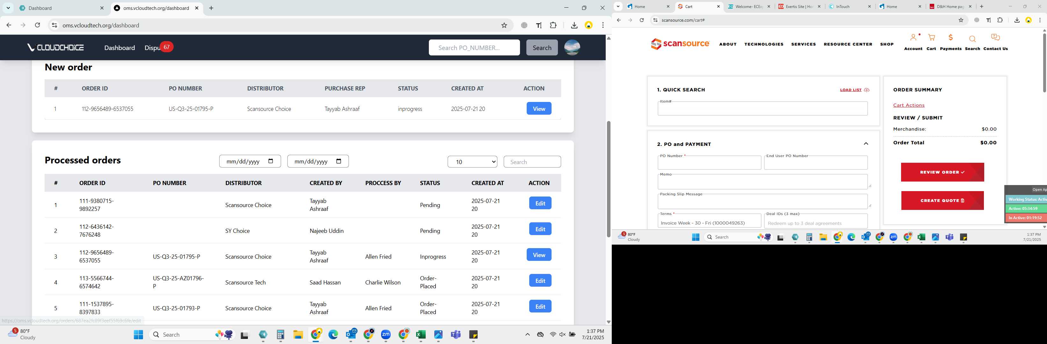
Task: Open Zoom from the left monitor taskbar
Action: point(386,335)
